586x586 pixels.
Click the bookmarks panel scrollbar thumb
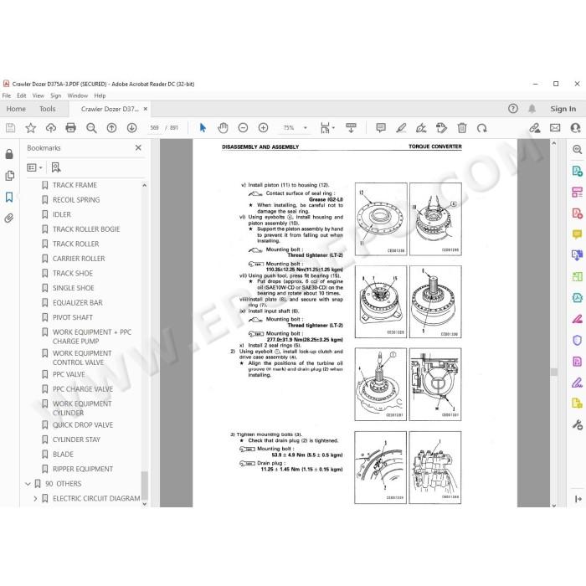[x=144, y=485]
